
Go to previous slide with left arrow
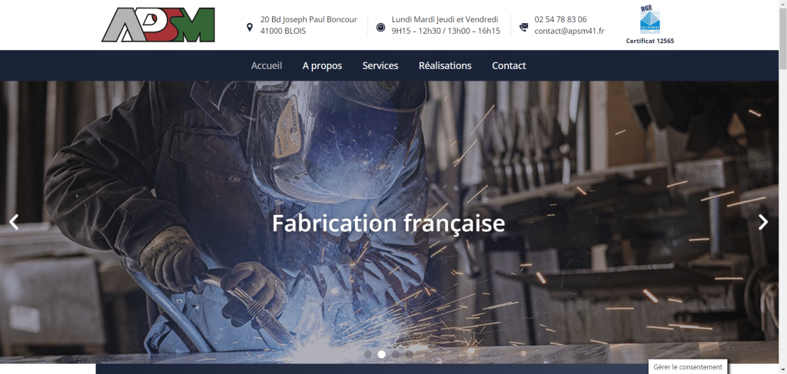point(14,222)
